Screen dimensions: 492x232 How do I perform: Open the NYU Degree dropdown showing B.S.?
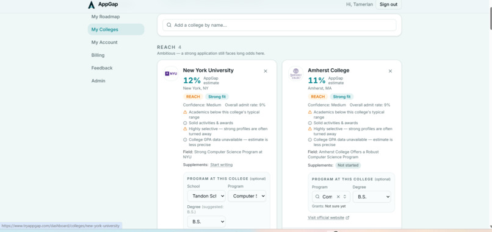point(206,222)
